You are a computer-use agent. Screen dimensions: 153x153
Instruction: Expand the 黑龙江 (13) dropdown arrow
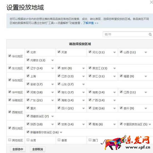pyautogui.click(x=115, y=68)
